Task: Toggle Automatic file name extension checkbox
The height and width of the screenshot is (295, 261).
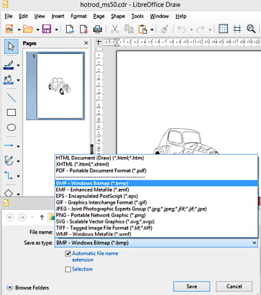Action: pyautogui.click(x=68, y=253)
